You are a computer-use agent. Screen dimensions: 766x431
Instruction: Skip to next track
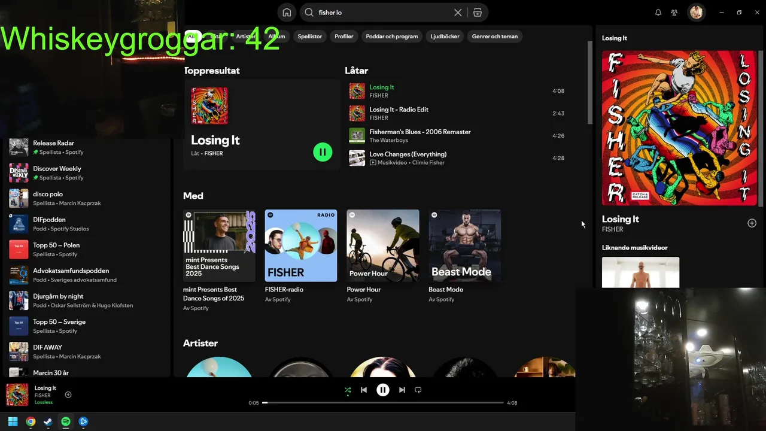coord(402,390)
